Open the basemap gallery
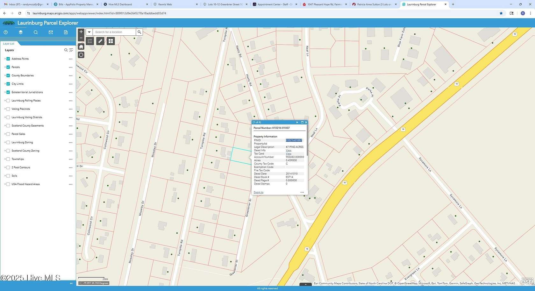Screen dimensions: 535x291 111,41
